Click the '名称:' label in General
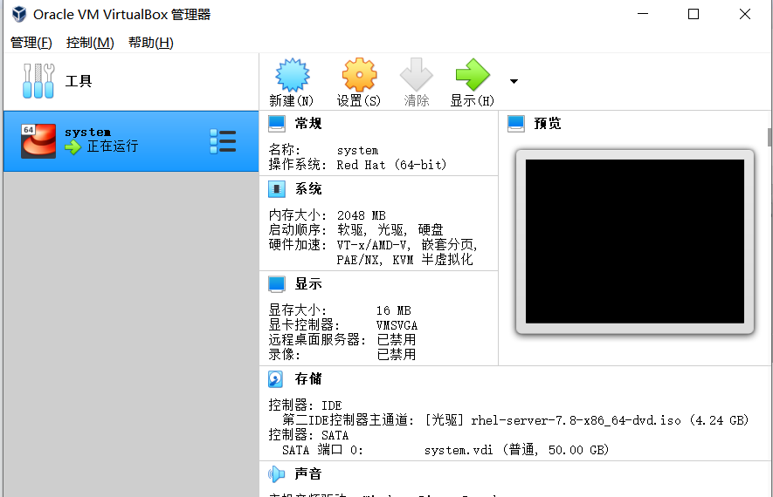The width and height of the screenshot is (773, 497). pos(285,150)
